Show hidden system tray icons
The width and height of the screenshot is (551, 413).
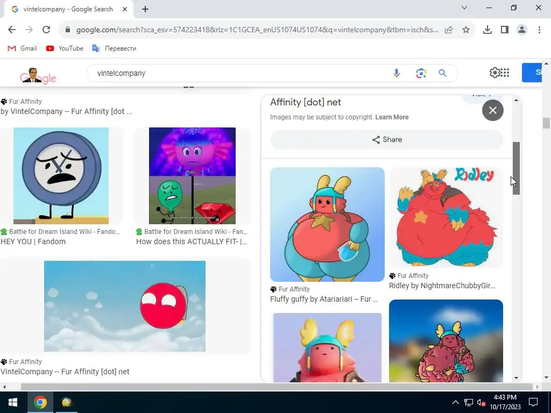[455, 402]
